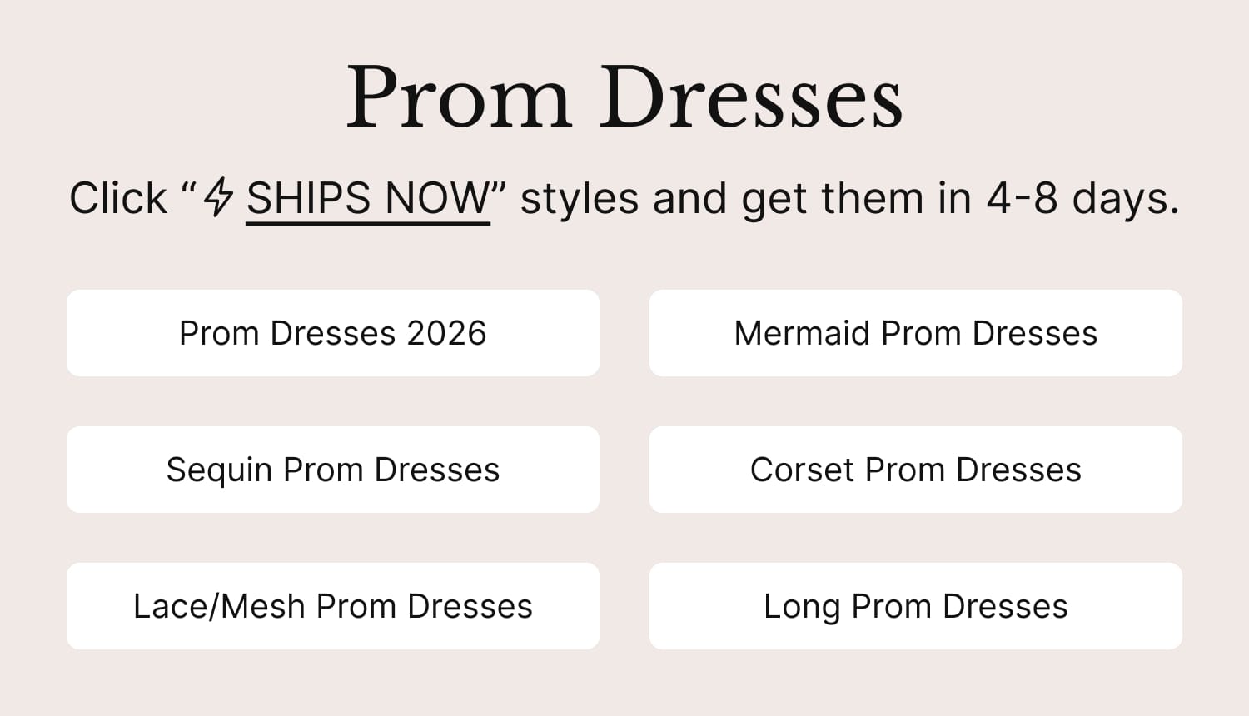Click the word "Corset" in its button
The height and width of the screenshot is (716, 1249).
point(802,470)
